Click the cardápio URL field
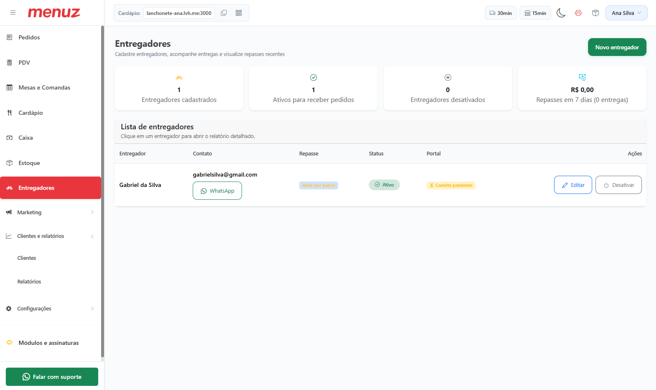The image size is (656, 390). (x=179, y=13)
